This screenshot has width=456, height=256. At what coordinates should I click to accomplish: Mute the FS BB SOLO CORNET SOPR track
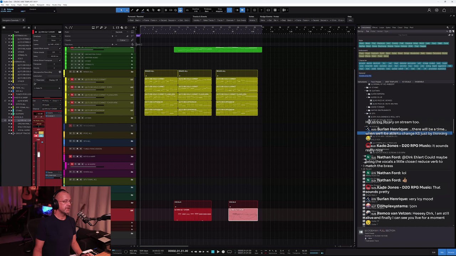coord(72,87)
